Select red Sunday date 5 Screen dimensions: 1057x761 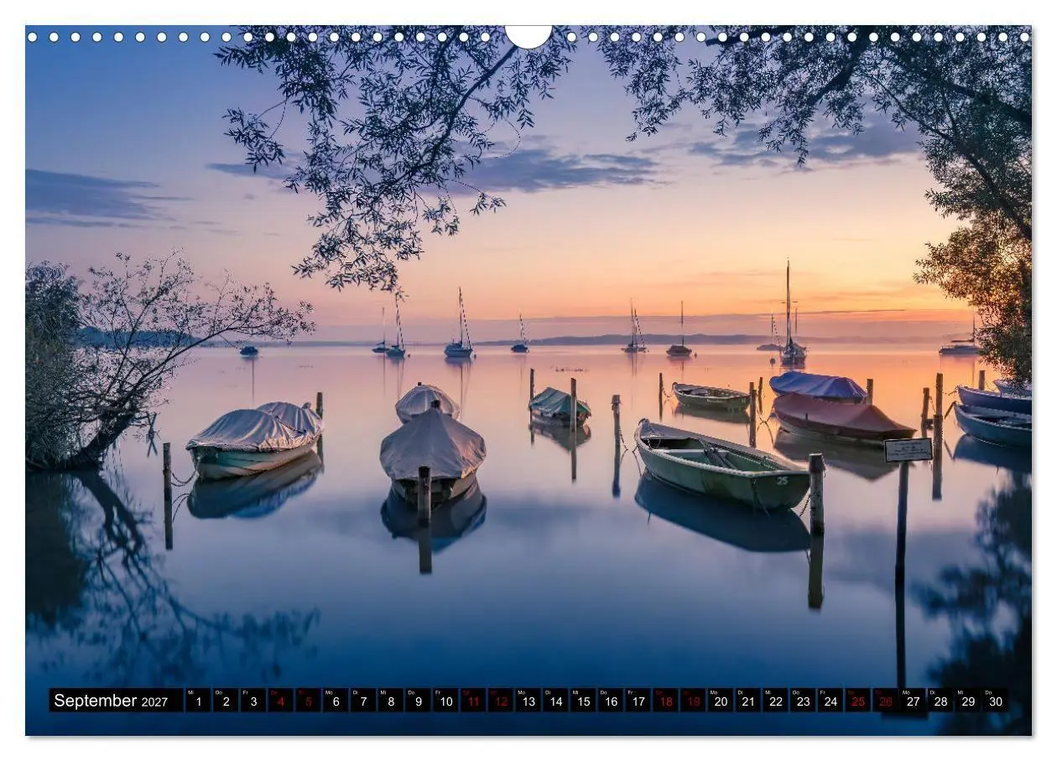[308, 701]
